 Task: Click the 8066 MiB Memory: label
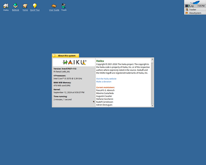tap(62, 82)
